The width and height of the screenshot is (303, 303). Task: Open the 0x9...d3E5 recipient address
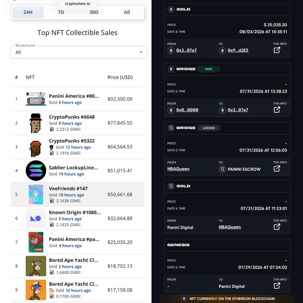click(x=238, y=50)
